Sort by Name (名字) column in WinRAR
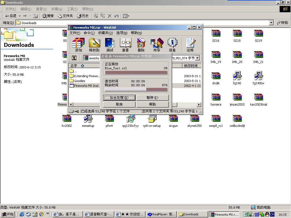 point(84,66)
